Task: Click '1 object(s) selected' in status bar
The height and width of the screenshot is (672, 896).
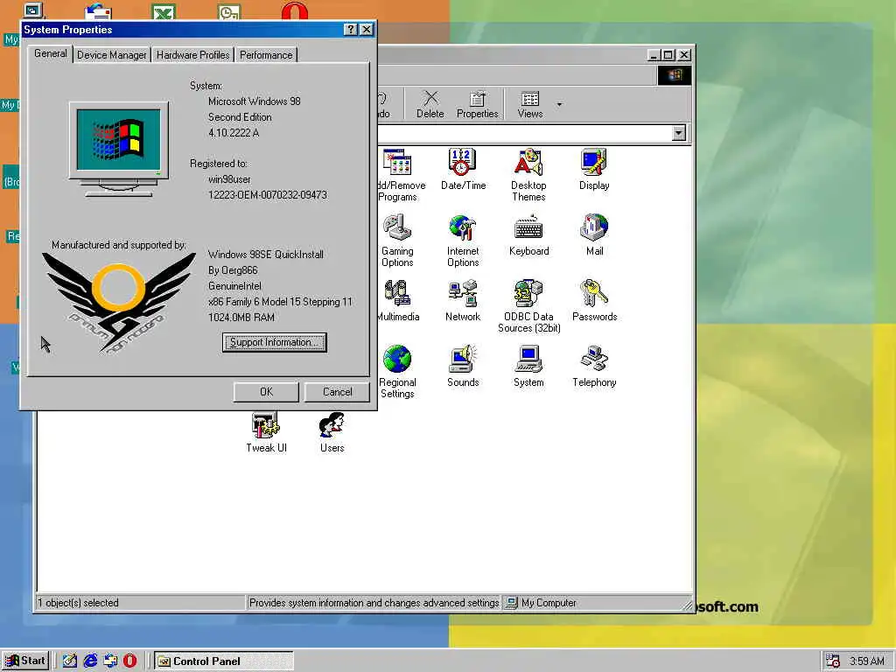Action: [x=78, y=603]
